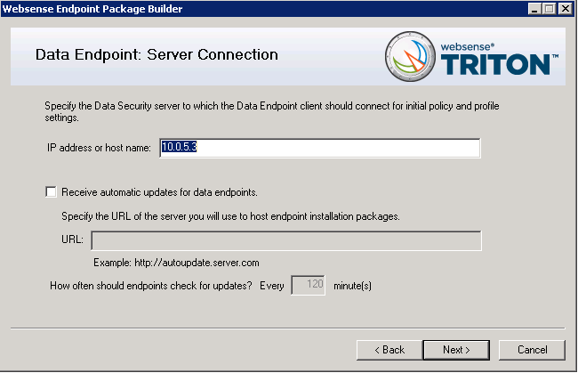Screen dimensions: 578x373
Task: Proceed with the Next button
Action: (456, 350)
